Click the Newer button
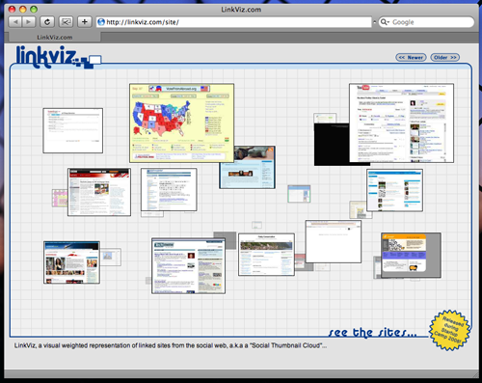Screen dimensions: 482x383 pos(411,57)
